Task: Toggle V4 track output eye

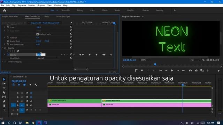Action: [x=31, y=93]
